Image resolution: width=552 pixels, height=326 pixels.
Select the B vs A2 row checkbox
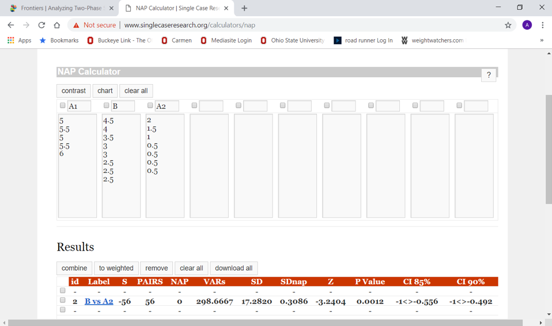63,300
